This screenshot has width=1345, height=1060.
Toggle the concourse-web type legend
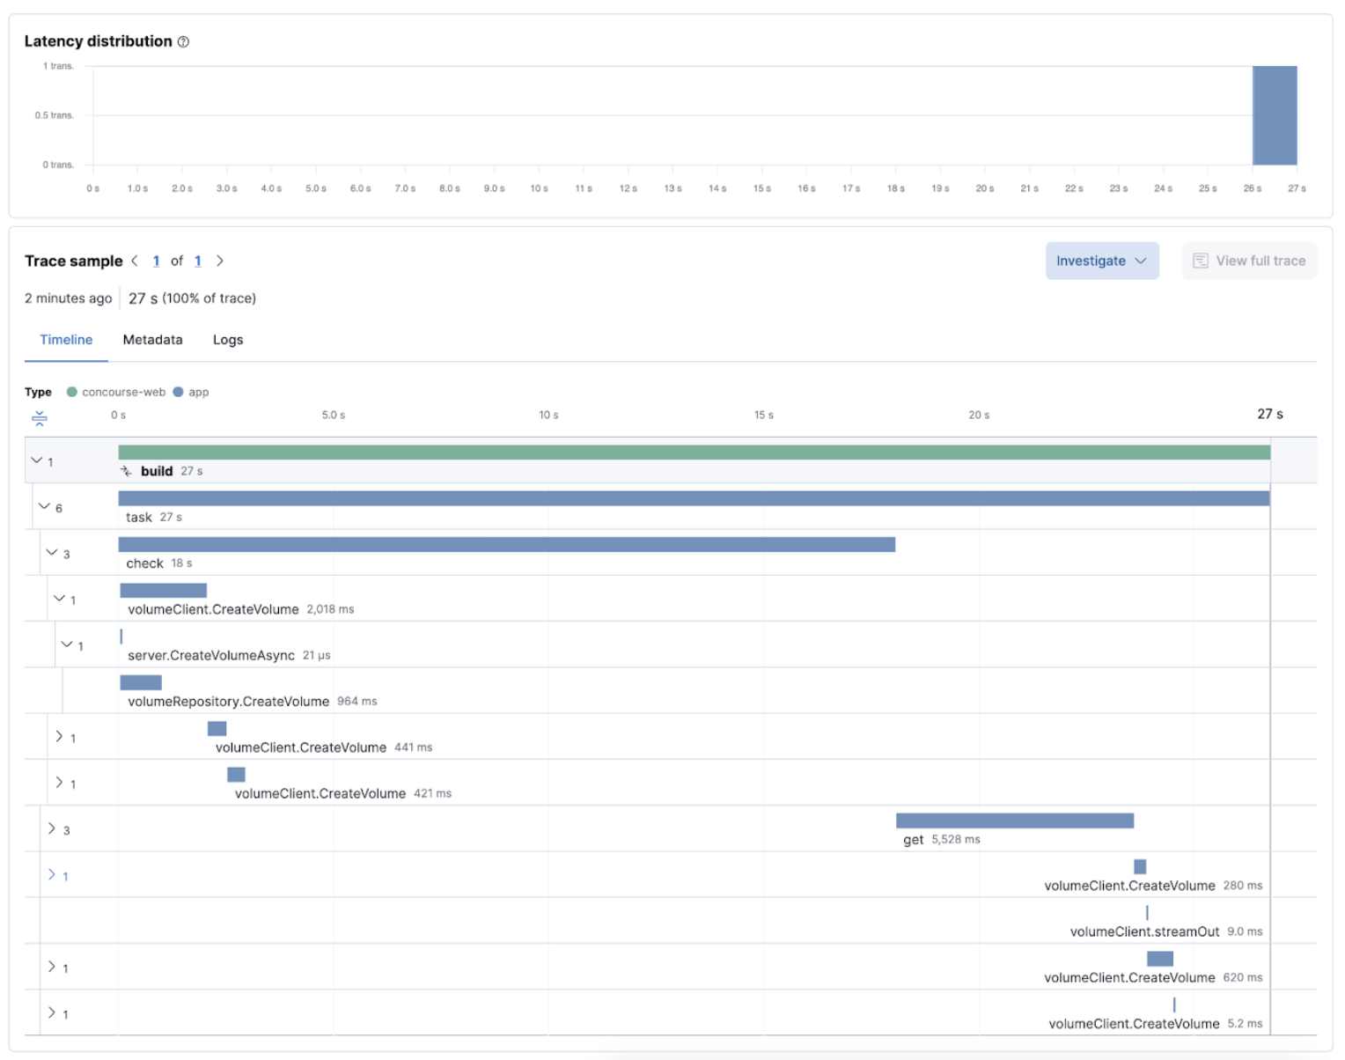116,392
